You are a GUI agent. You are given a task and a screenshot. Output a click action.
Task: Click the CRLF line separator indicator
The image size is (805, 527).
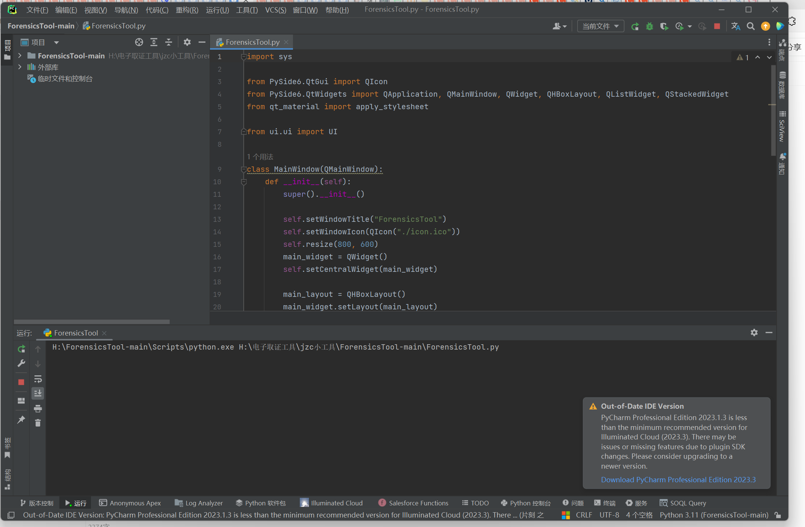584,515
